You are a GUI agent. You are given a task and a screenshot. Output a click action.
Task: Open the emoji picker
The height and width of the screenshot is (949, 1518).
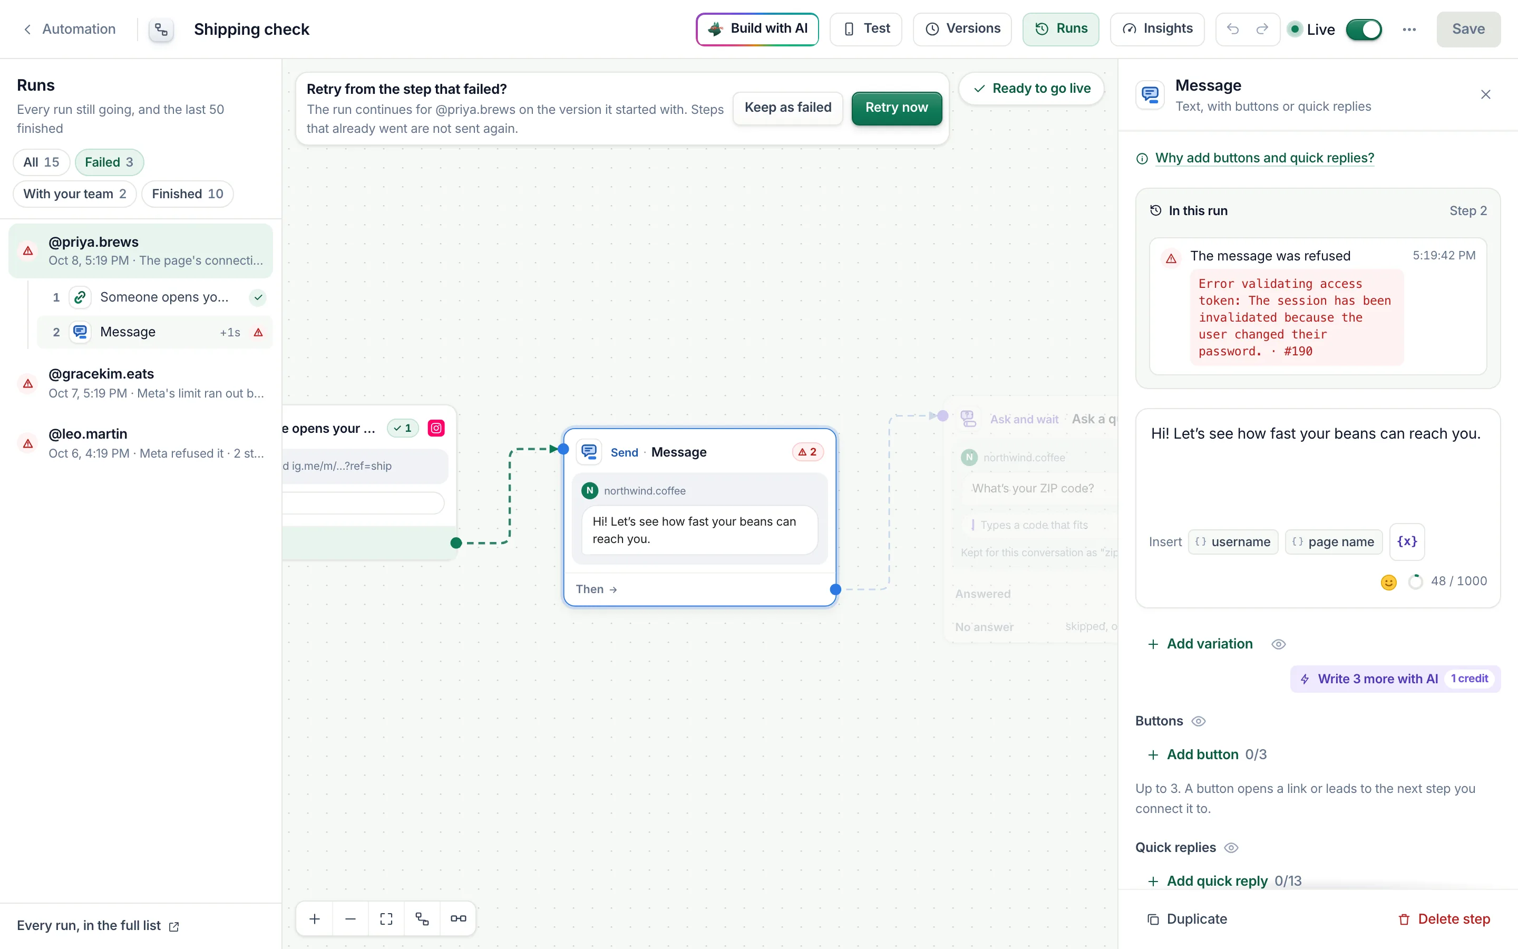(x=1389, y=582)
